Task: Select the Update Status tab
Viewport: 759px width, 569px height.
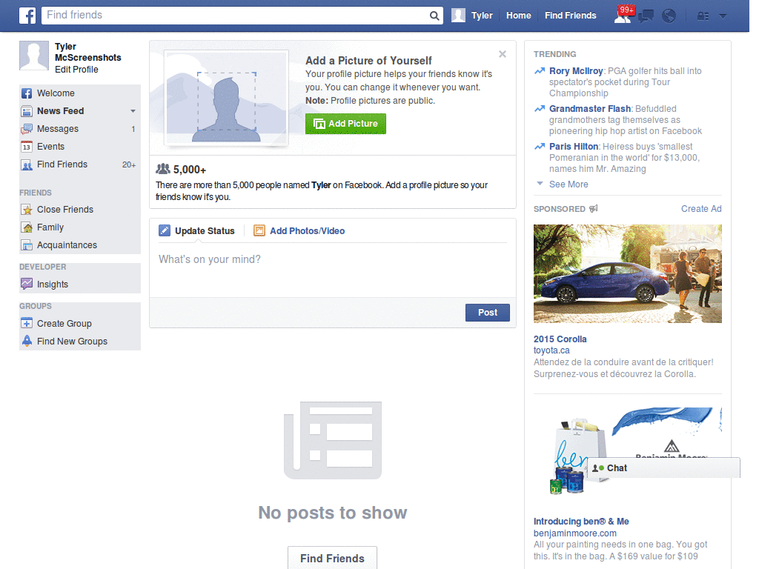Action: click(x=196, y=231)
